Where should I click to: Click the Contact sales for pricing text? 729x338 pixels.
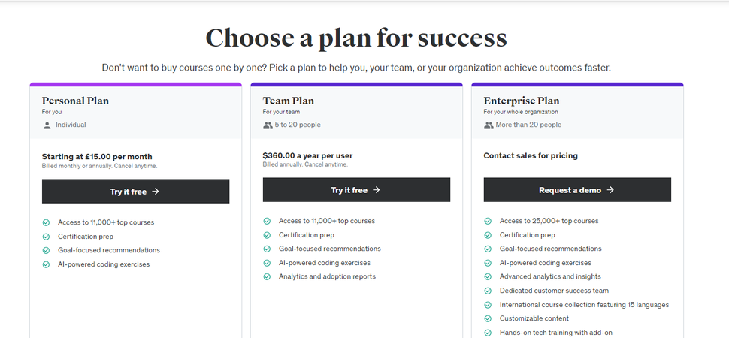pyautogui.click(x=531, y=156)
